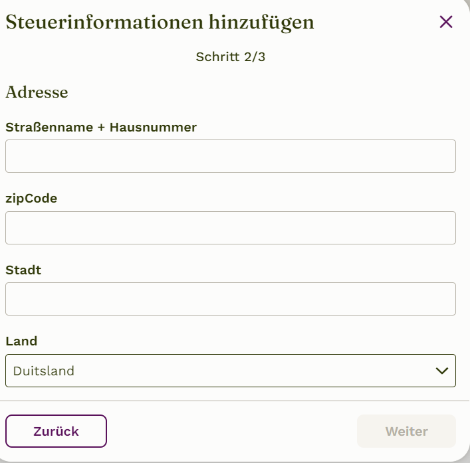Viewport: 470px width, 463px height.
Task: Click the purple X icon in header
Action: pyautogui.click(x=445, y=22)
